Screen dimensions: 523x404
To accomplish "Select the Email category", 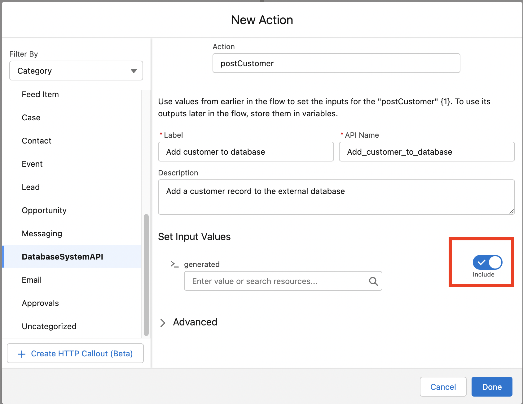I will (32, 280).
